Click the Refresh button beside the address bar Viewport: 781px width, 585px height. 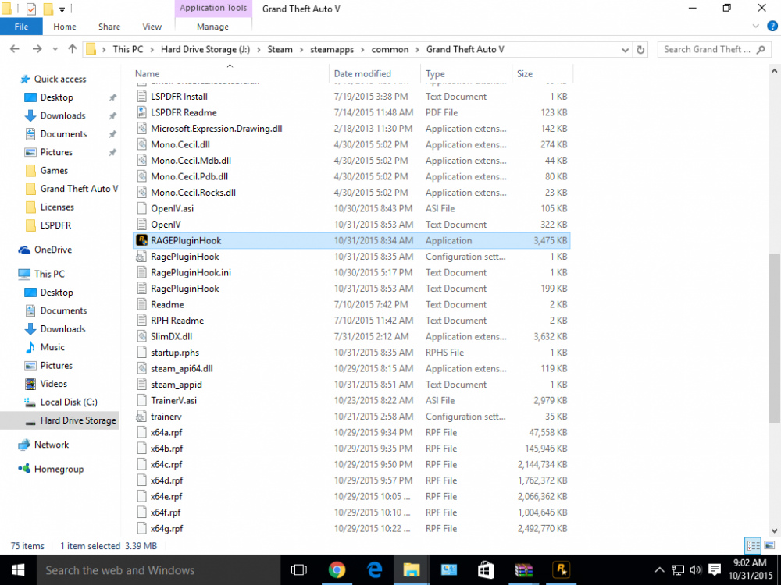pyautogui.click(x=640, y=49)
